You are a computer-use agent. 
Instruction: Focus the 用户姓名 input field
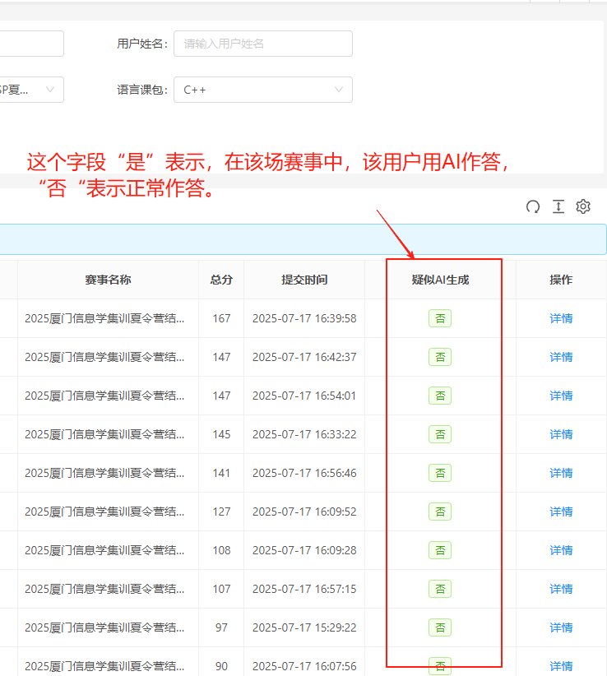coord(262,44)
